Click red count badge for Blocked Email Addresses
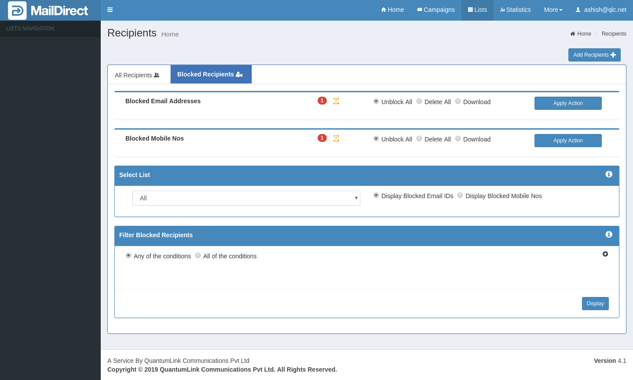 [x=322, y=101]
